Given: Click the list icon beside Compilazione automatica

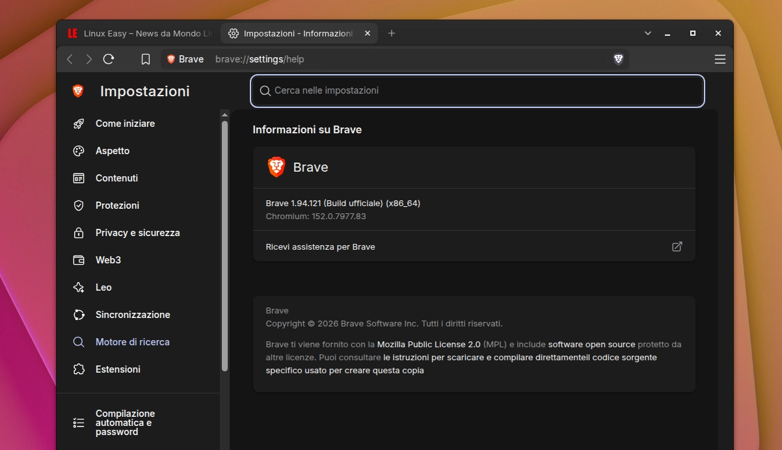Looking at the screenshot, I should click(79, 423).
